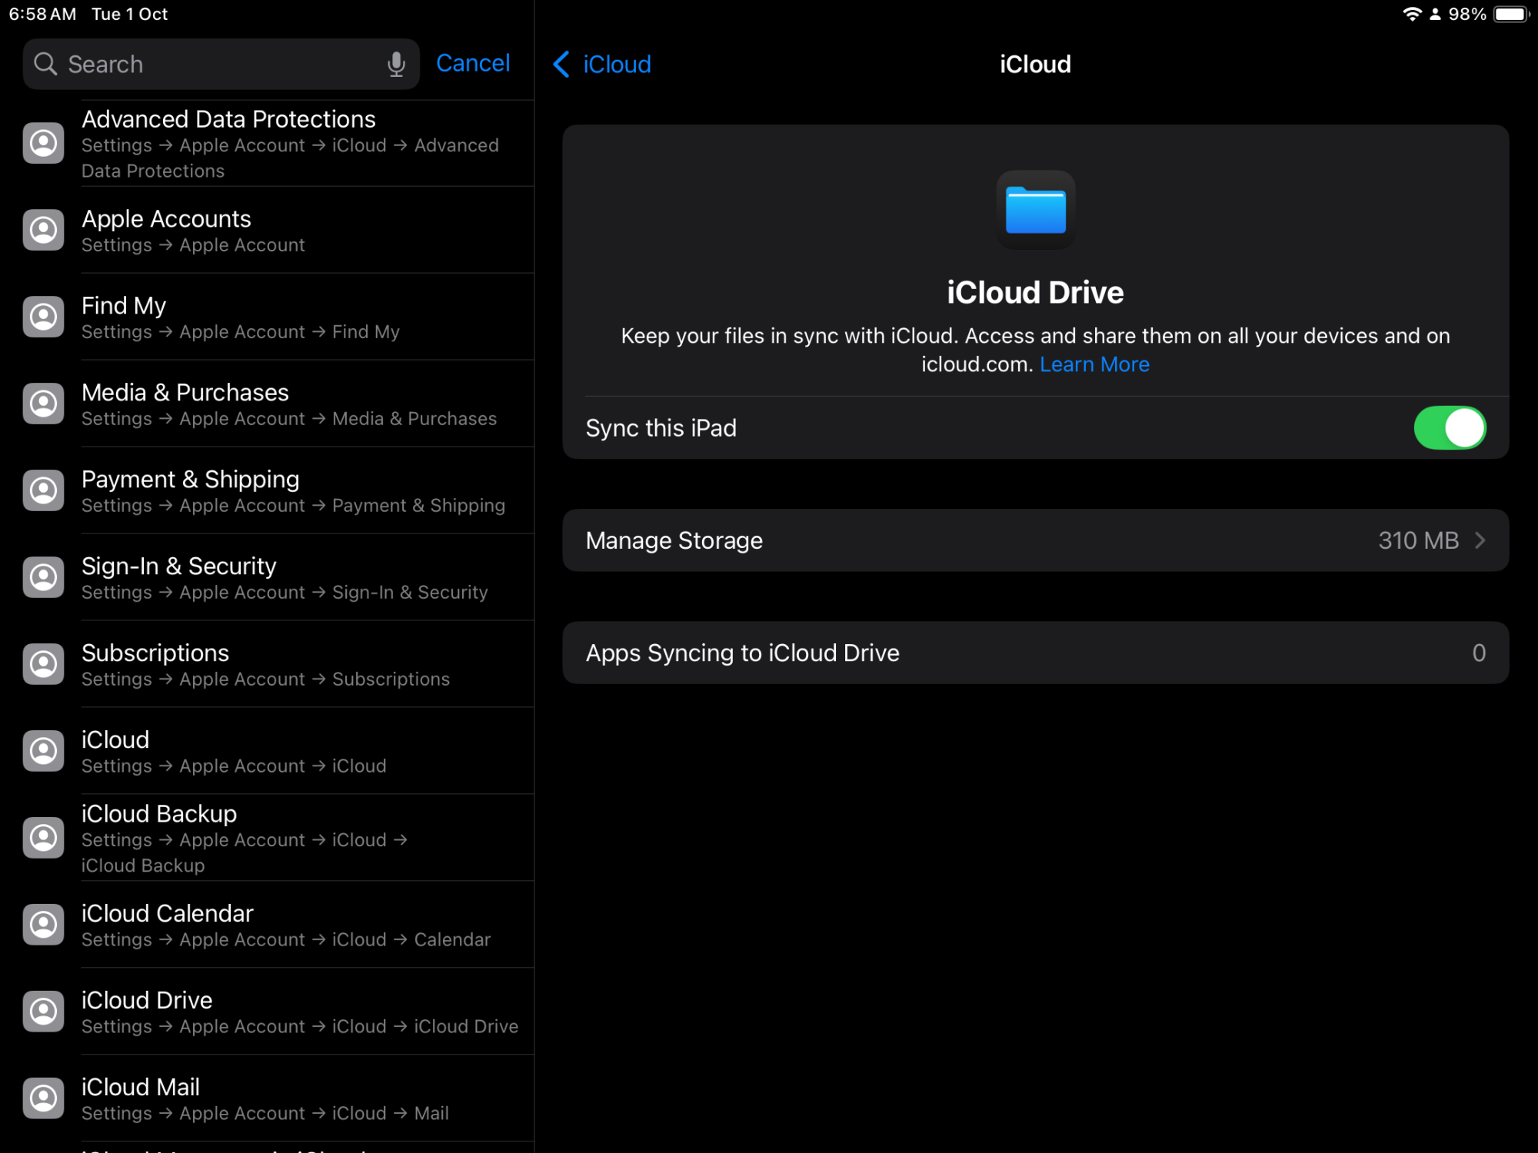1538x1153 pixels.
Task: Click the account icon next to Subscriptions
Action: pyautogui.click(x=44, y=664)
